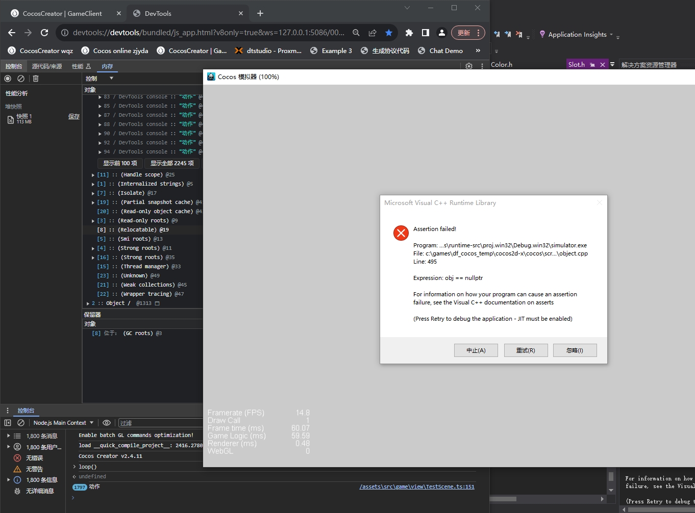Open the Chat Demo bookmark

pyautogui.click(x=440, y=50)
